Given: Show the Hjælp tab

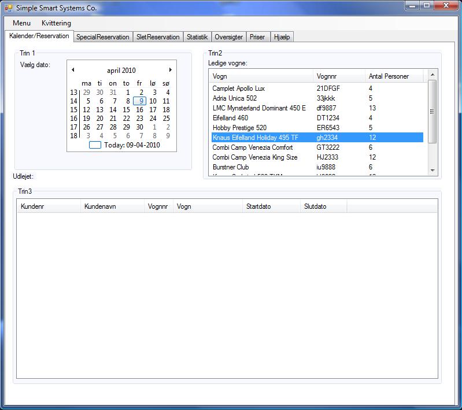Looking at the screenshot, I should [x=282, y=37].
